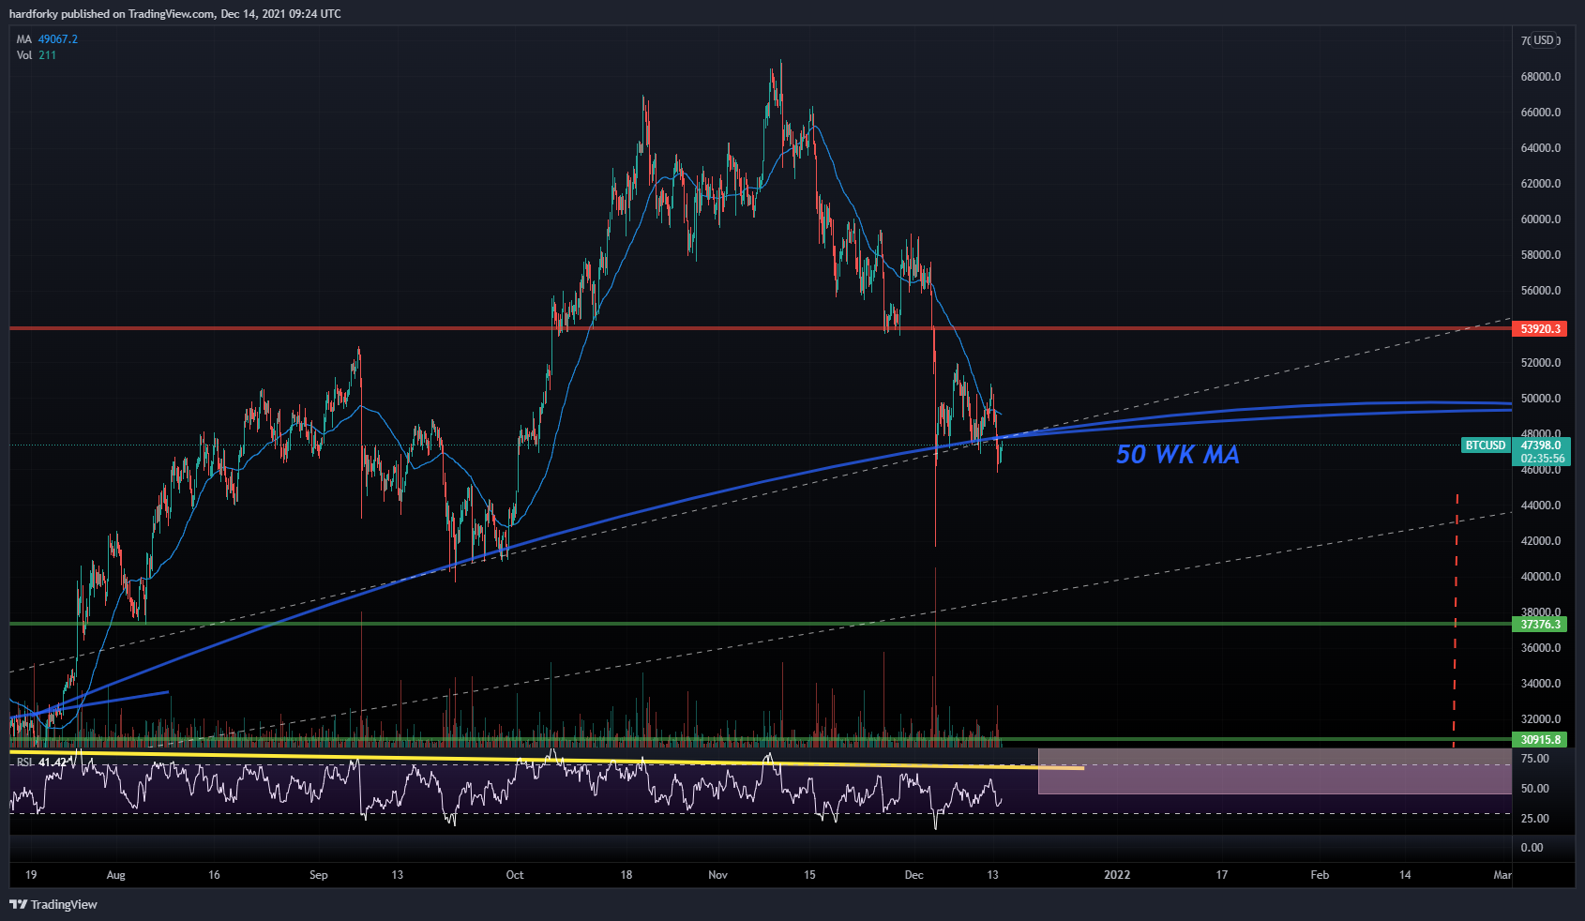The height and width of the screenshot is (921, 1585).
Task: Click the 68000.0 price axis label
Action: tap(1541, 77)
